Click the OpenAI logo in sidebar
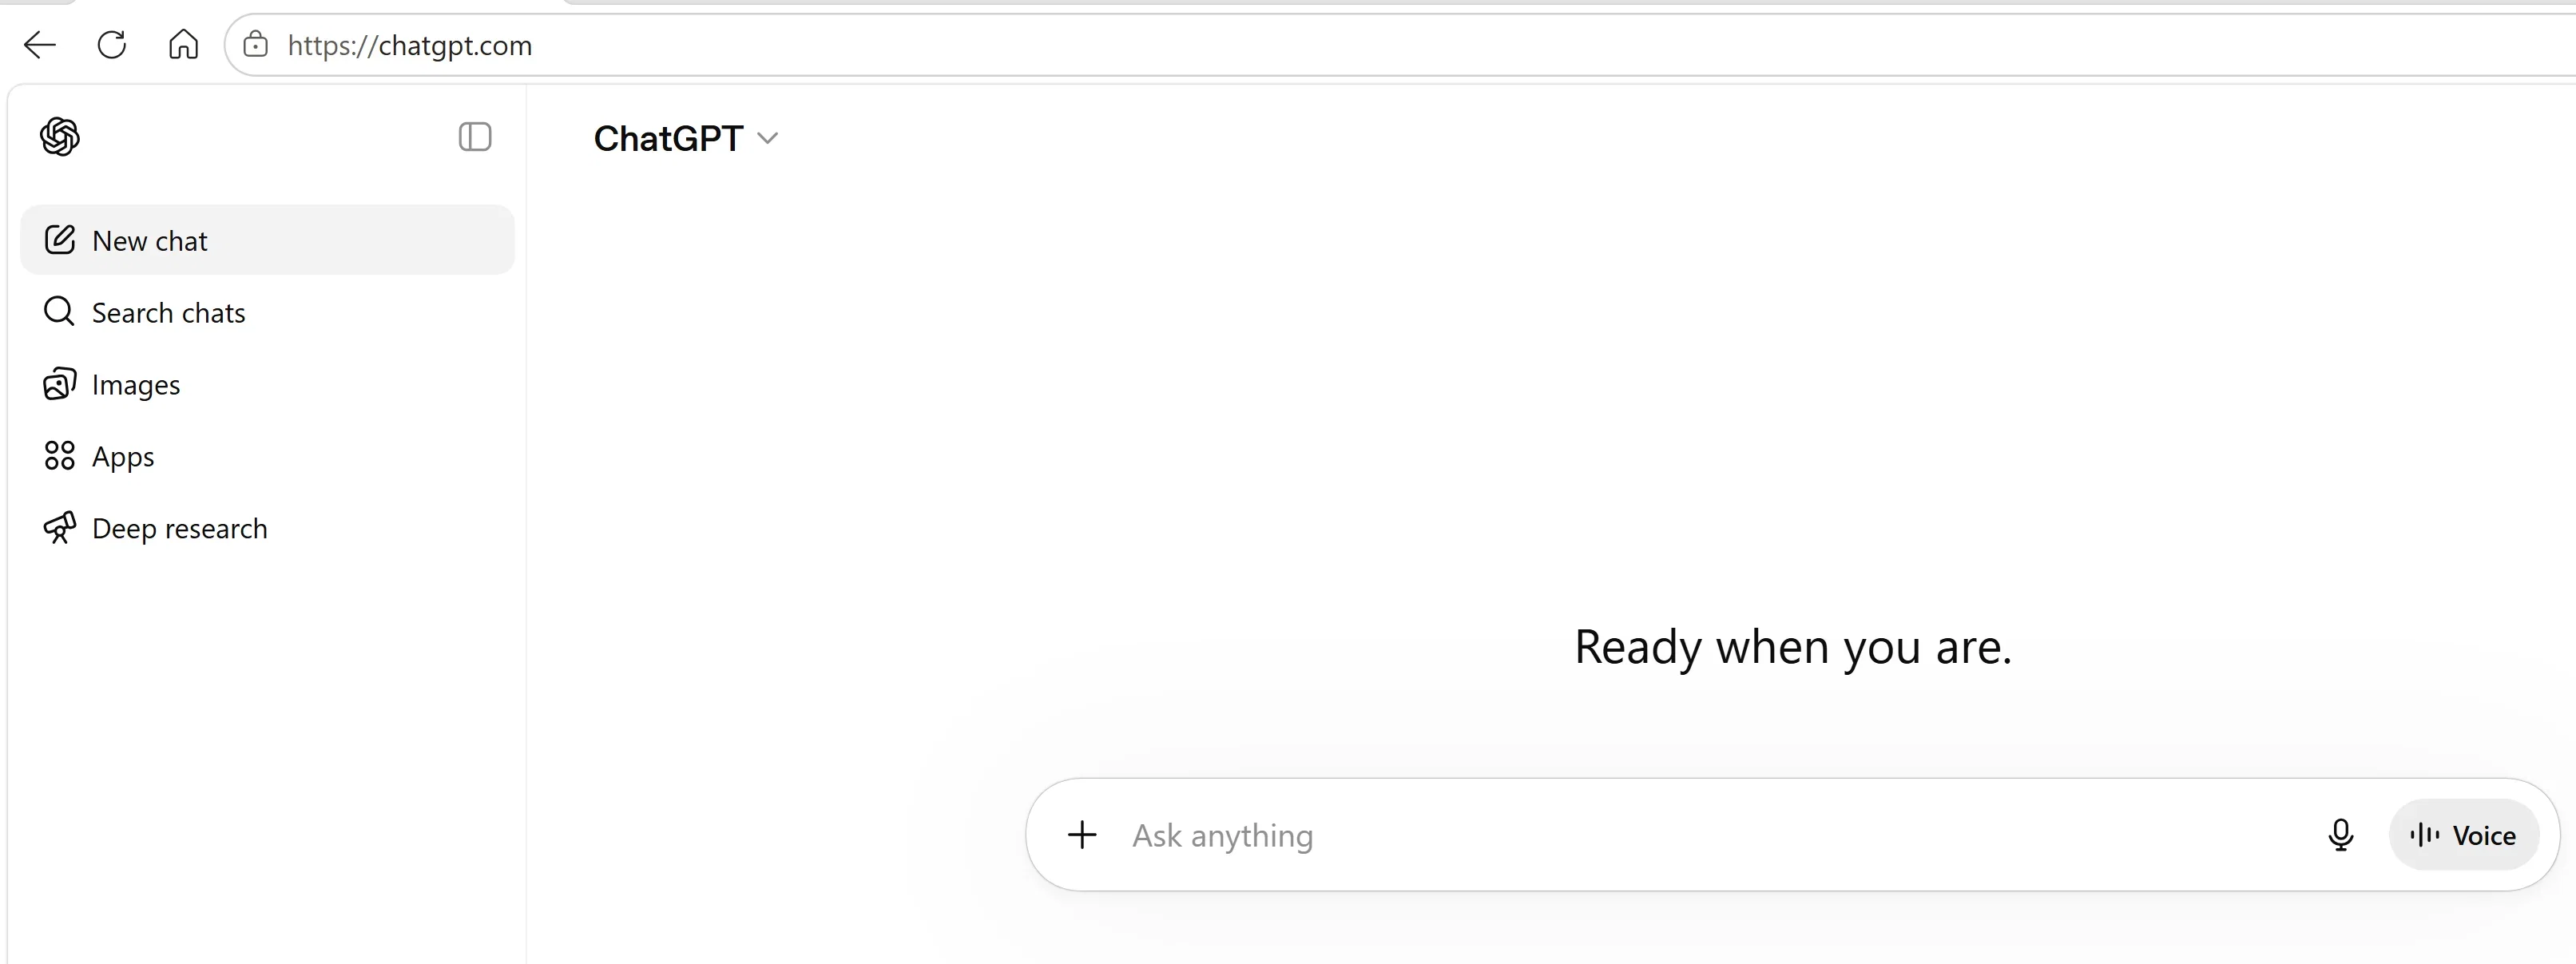This screenshot has width=2576, height=964. tap(60, 136)
